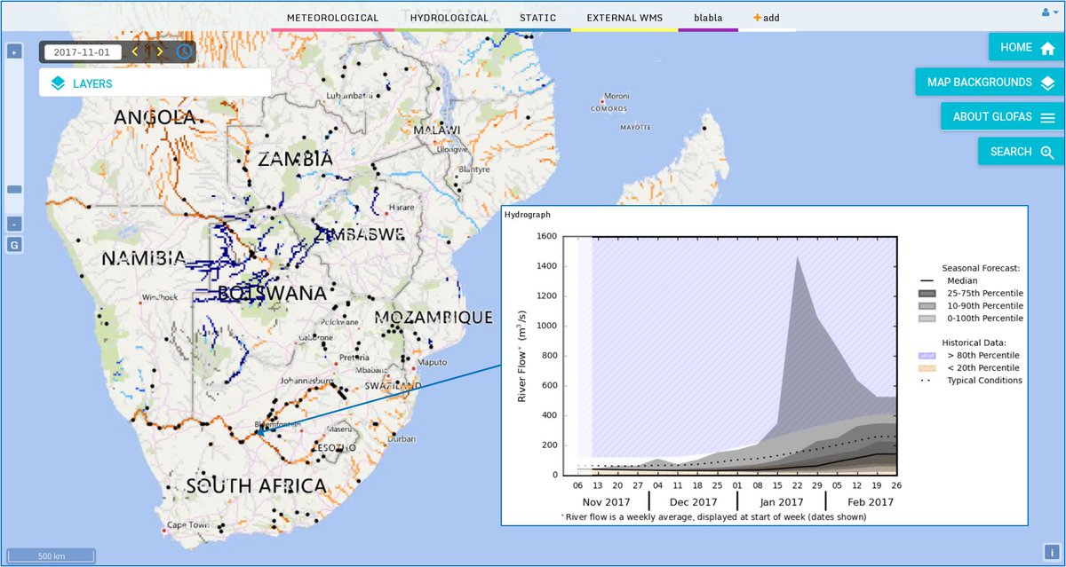Zoom in with the plus button

click(14, 51)
